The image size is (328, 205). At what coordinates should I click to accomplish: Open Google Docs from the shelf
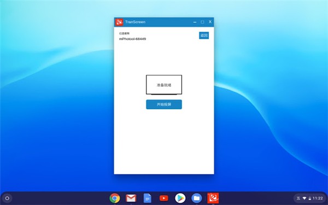[x=147, y=198]
